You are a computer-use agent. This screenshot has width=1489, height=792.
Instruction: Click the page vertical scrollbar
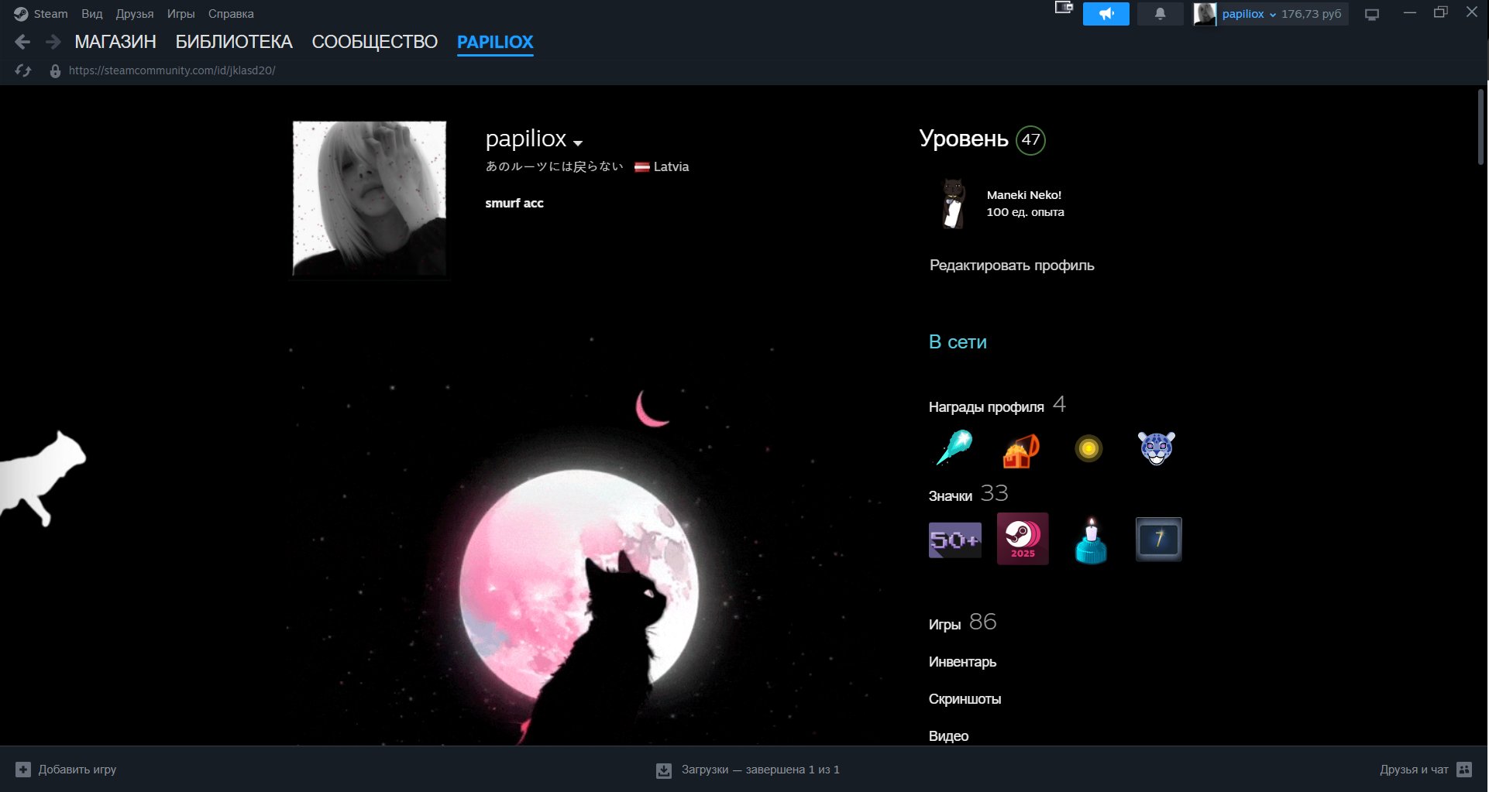[x=1480, y=125]
